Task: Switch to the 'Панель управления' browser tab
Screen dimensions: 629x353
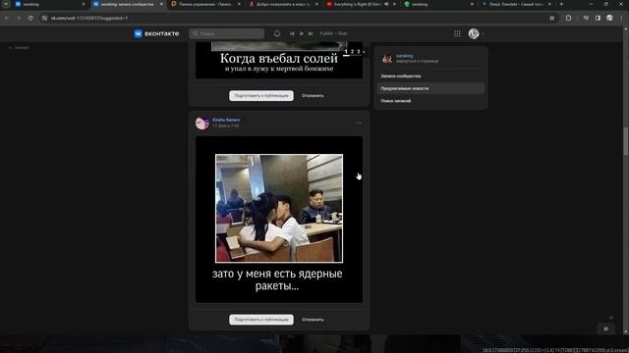Action: tap(205, 4)
